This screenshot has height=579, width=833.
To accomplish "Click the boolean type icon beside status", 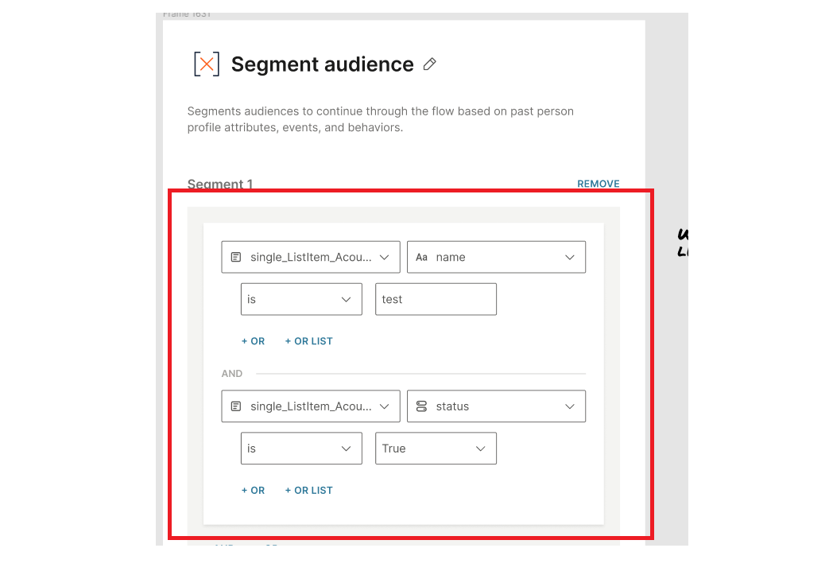I will [x=421, y=406].
